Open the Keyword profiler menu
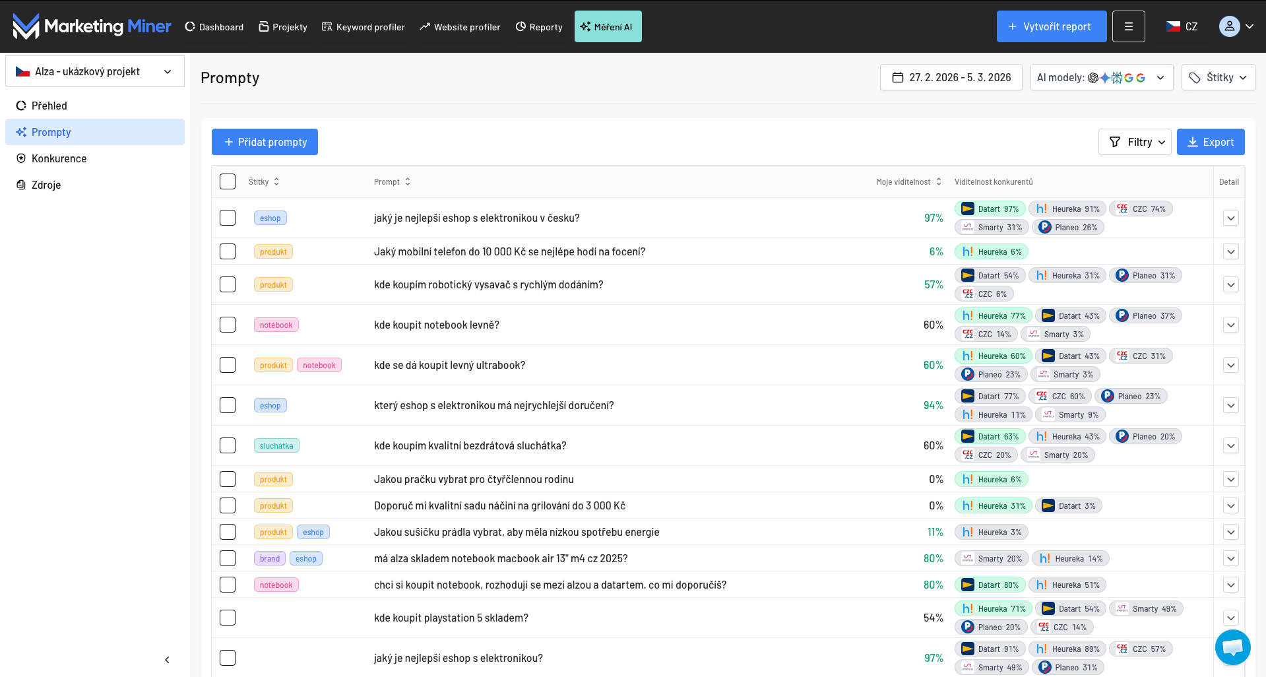The image size is (1266, 677). coord(364,27)
